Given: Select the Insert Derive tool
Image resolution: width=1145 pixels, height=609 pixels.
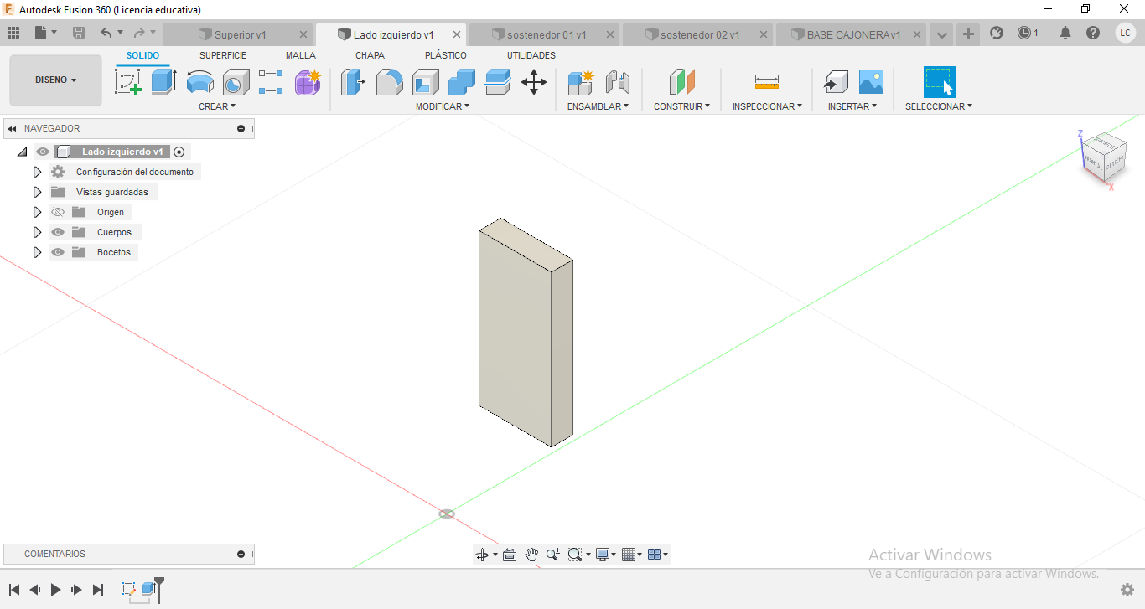Looking at the screenshot, I should (x=835, y=82).
